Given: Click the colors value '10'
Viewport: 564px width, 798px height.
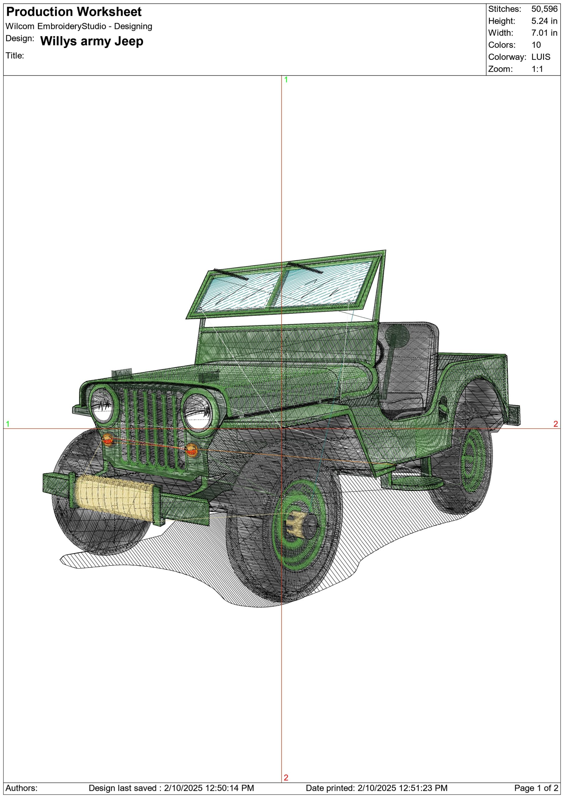Looking at the screenshot, I should tap(536, 45).
